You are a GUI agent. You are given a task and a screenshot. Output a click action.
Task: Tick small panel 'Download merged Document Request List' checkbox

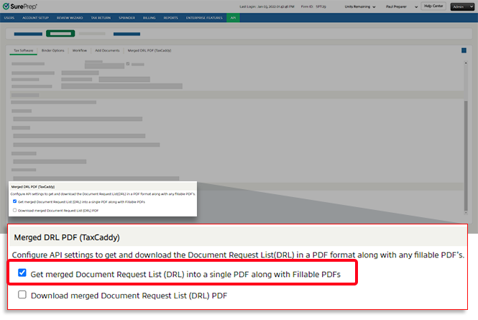(x=14, y=210)
